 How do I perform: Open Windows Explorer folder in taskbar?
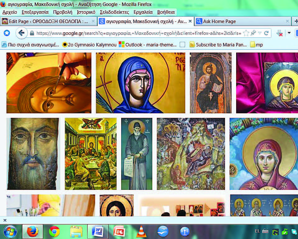click(x=76, y=232)
